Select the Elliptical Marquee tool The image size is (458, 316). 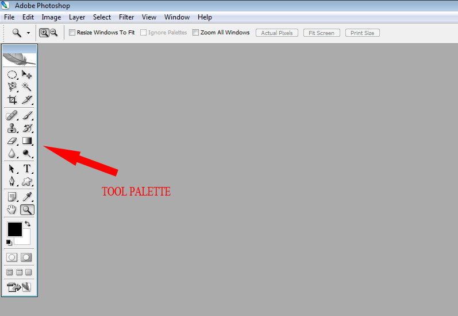[12, 75]
